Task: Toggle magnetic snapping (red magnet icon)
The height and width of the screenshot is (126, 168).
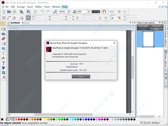Action: 104,11
